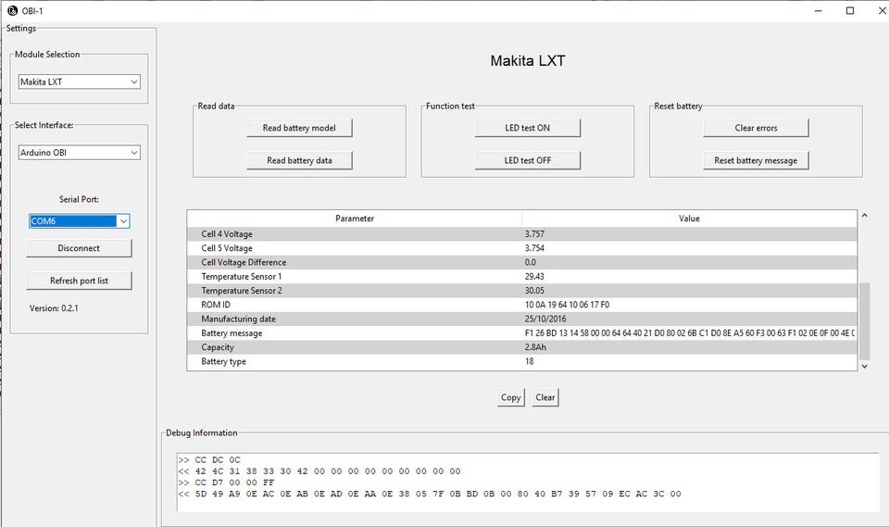Click Read battery model button

pyautogui.click(x=299, y=128)
